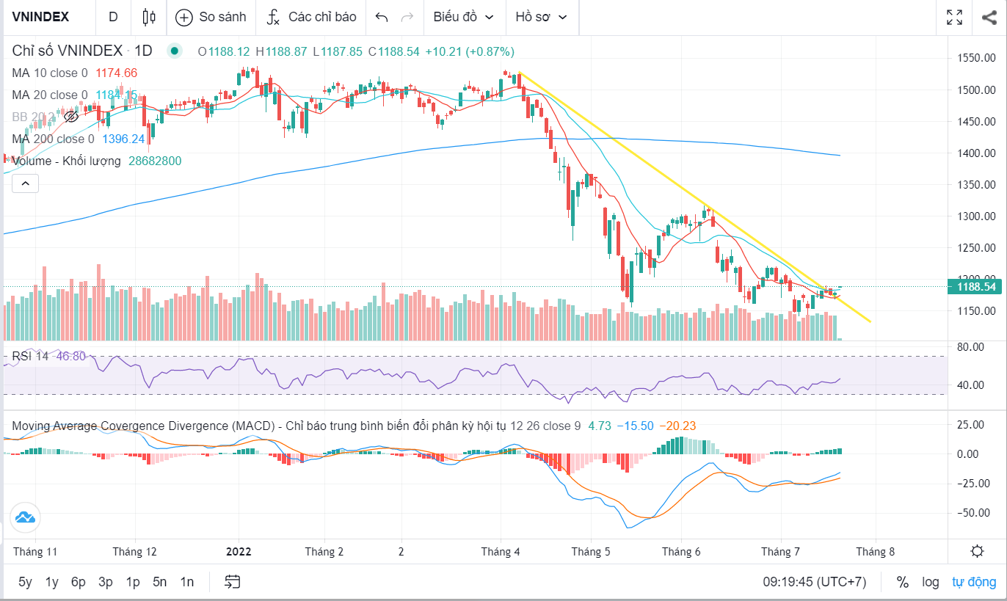Open the Biểu đồ dropdown
1007x601 pixels.
[463, 17]
